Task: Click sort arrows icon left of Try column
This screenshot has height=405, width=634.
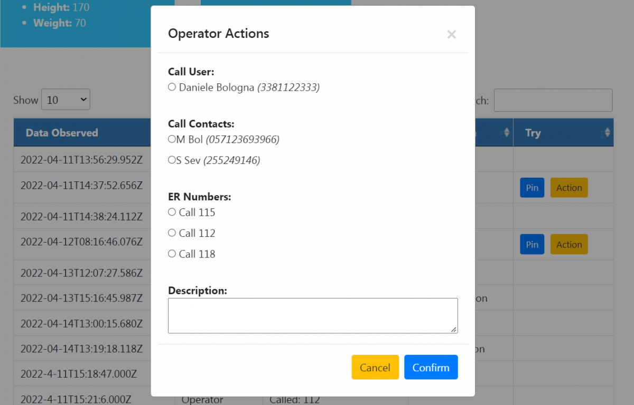Action: click(506, 133)
